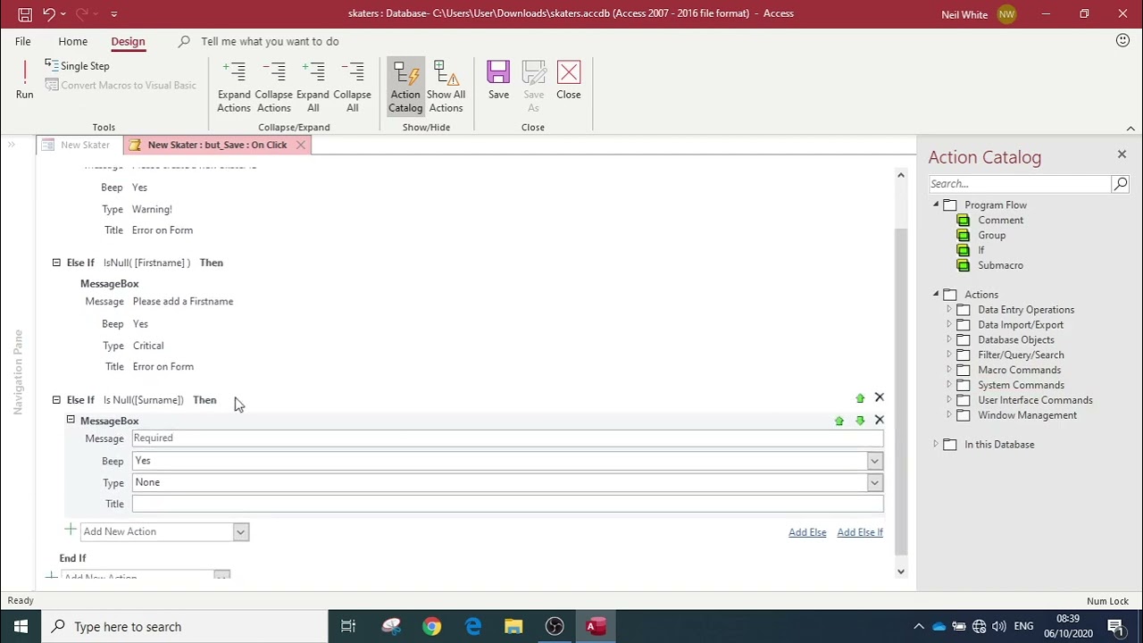
Task: Click Collapse All in ribbon
Action: pos(352,87)
